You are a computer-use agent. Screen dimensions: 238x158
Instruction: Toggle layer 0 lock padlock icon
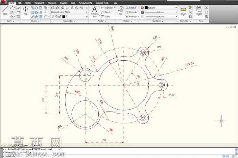click(x=60, y=16)
